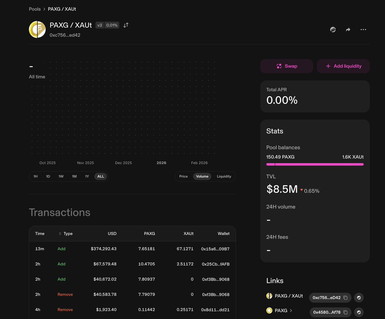This screenshot has height=319, width=385.
Task: Click the 0.01% fee tier badge
Action: 112,25
